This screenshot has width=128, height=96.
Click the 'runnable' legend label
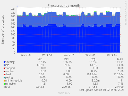(x=10, y=84)
